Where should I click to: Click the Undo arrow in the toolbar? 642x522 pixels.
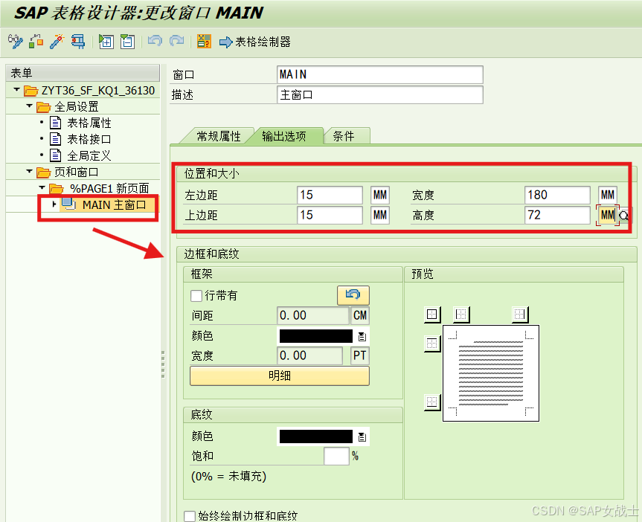coord(155,41)
